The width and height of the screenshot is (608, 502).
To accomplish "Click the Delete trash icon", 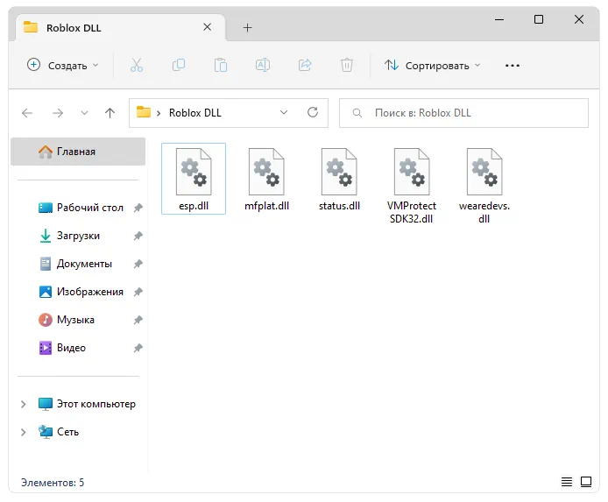I will pyautogui.click(x=347, y=65).
